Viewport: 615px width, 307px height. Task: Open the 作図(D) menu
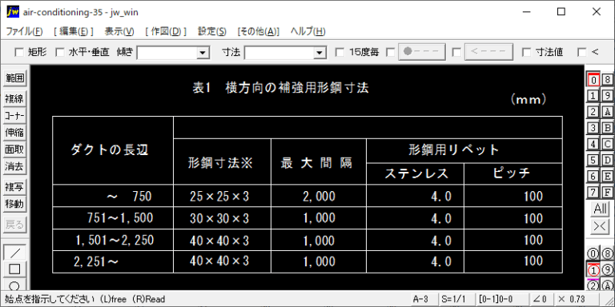point(166,32)
